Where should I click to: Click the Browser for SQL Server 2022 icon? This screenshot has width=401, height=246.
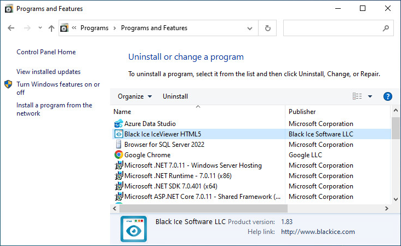[118, 145]
